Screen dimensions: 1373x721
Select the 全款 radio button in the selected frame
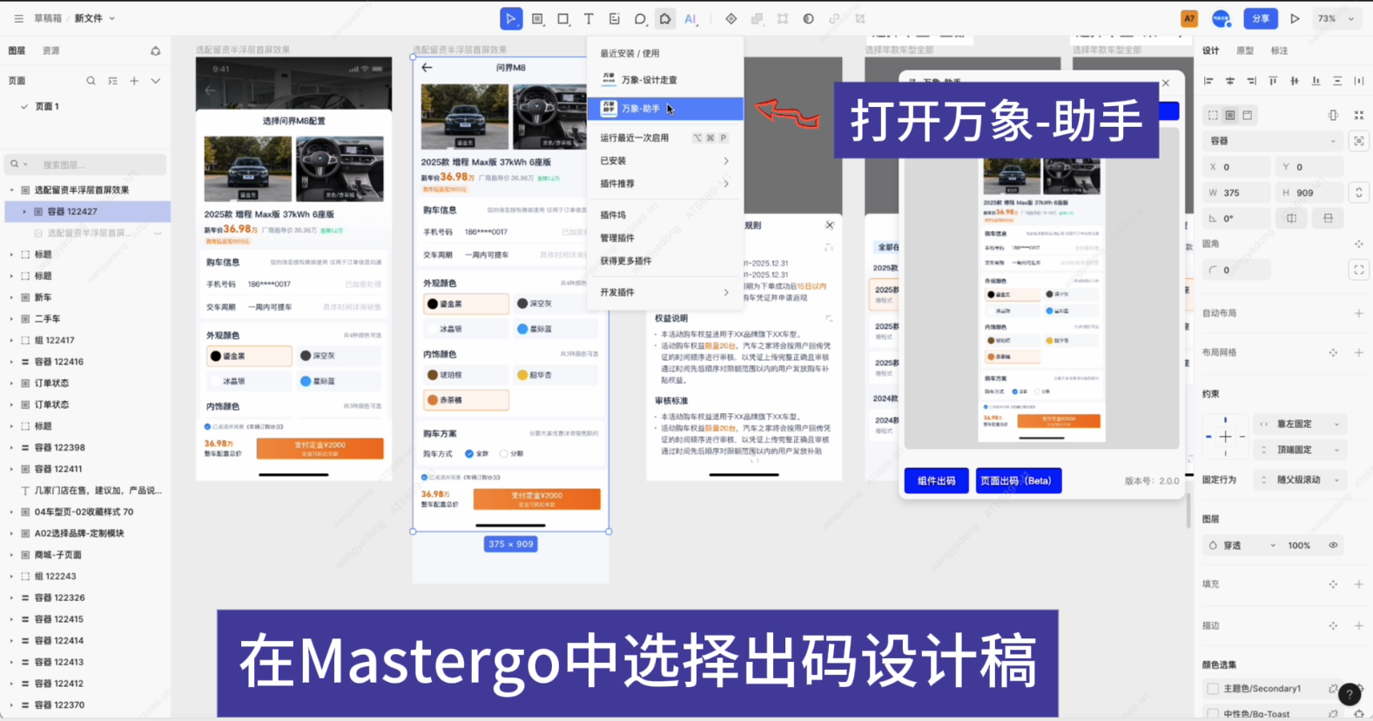pos(469,453)
